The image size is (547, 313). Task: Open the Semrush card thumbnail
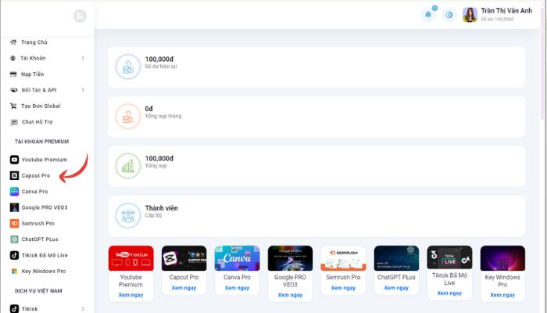point(343,258)
